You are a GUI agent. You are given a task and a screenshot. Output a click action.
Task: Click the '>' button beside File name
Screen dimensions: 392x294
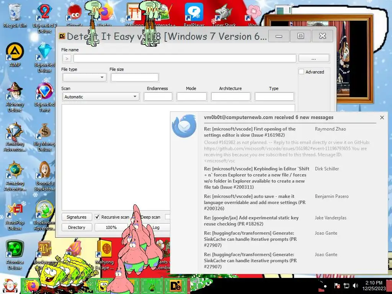(x=67, y=59)
